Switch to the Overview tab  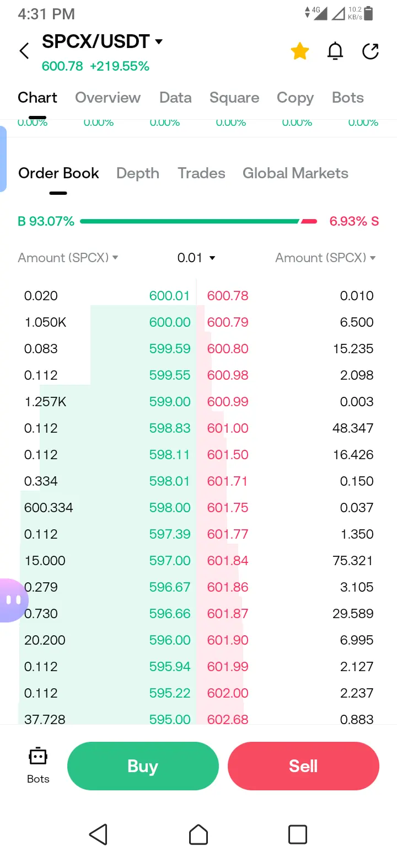(x=108, y=98)
